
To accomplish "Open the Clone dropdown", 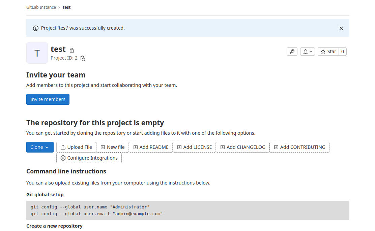I will point(40,147).
